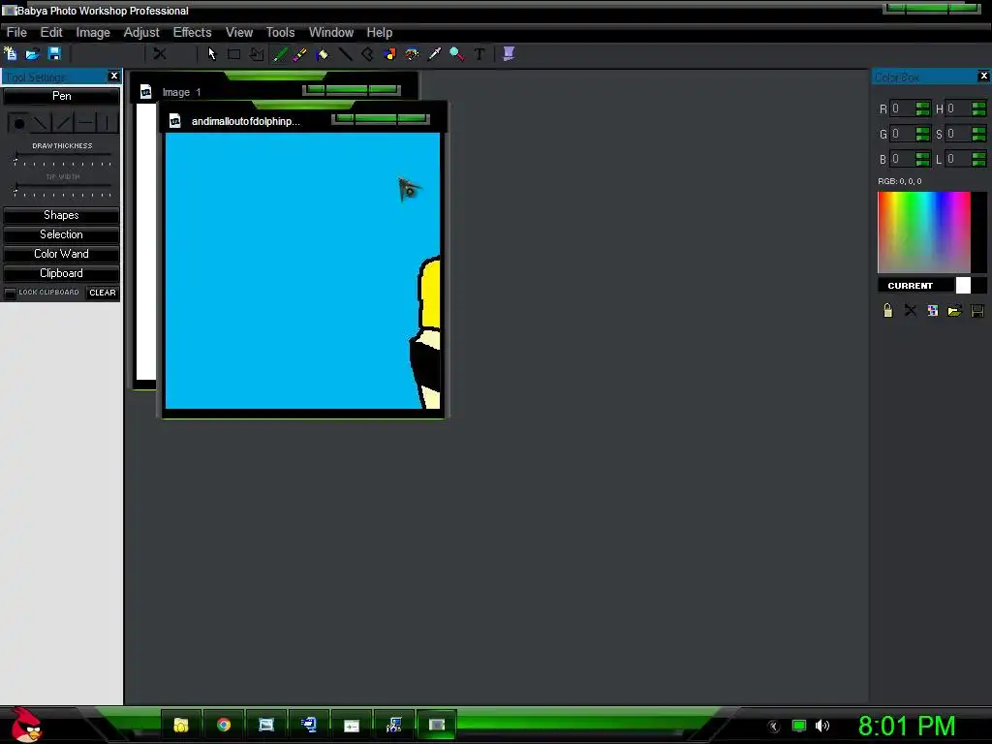Click the Draw Thickness slider
This screenshot has width=992, height=744.
tap(63, 162)
